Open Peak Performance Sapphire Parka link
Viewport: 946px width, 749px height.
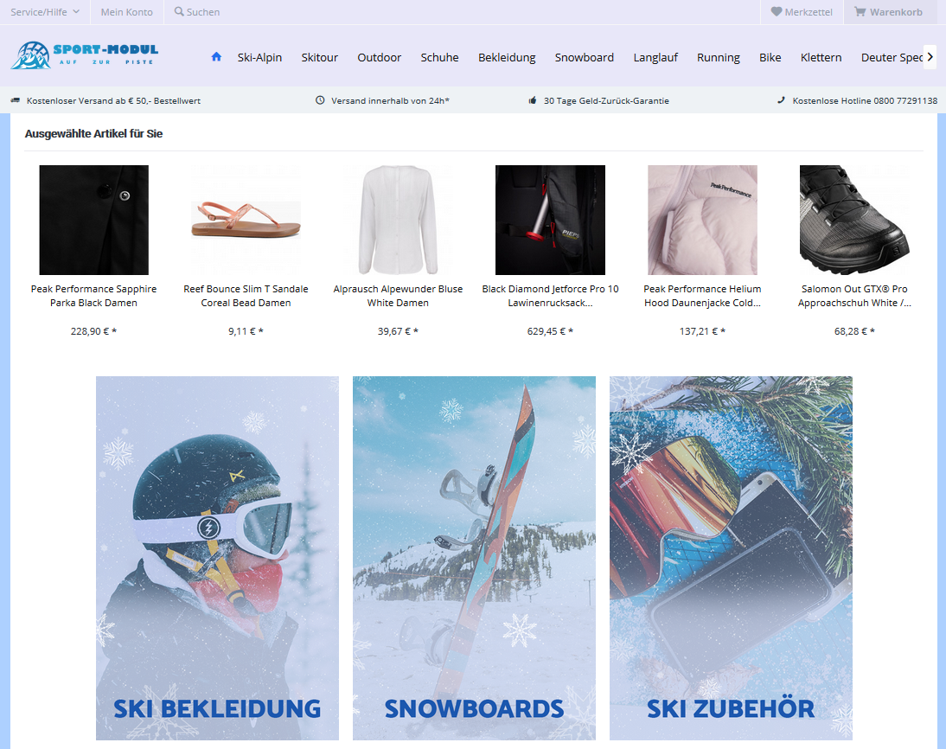93,296
